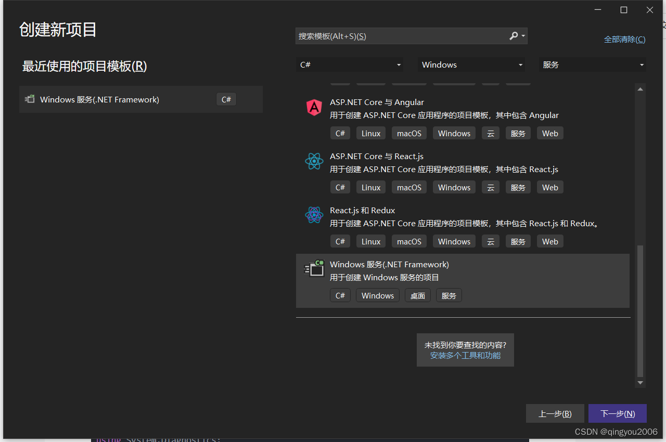This screenshot has width=666, height=442.
Task: Select Windows 服务(.NET Framework) template in list
Action: pos(463,281)
